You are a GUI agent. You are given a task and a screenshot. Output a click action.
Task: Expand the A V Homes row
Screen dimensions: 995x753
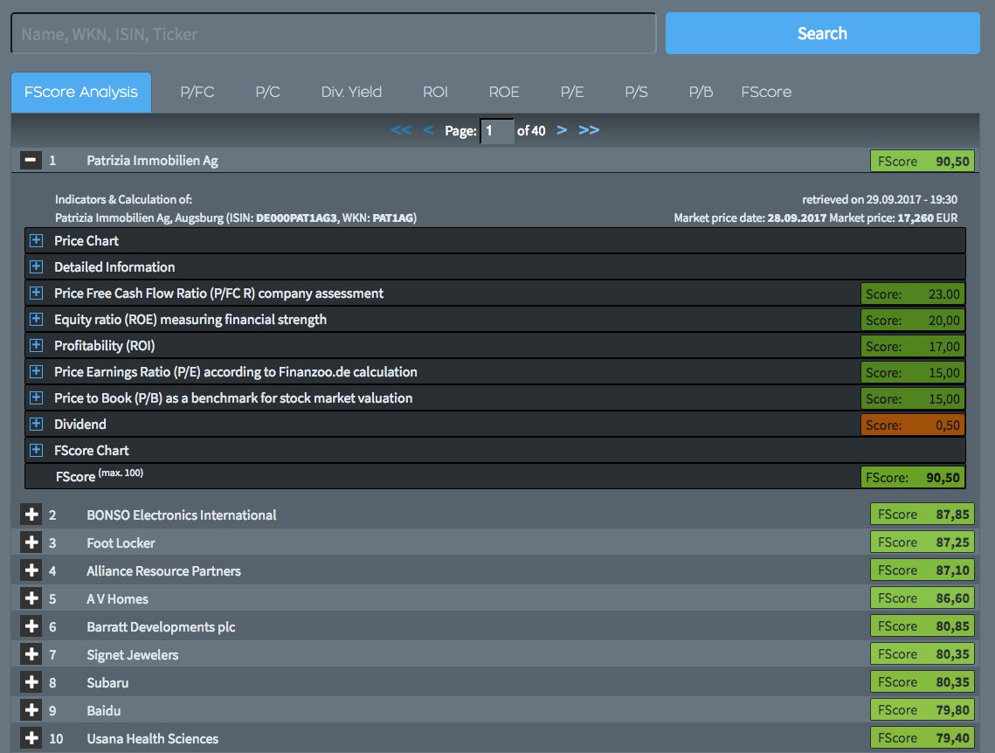click(x=31, y=598)
